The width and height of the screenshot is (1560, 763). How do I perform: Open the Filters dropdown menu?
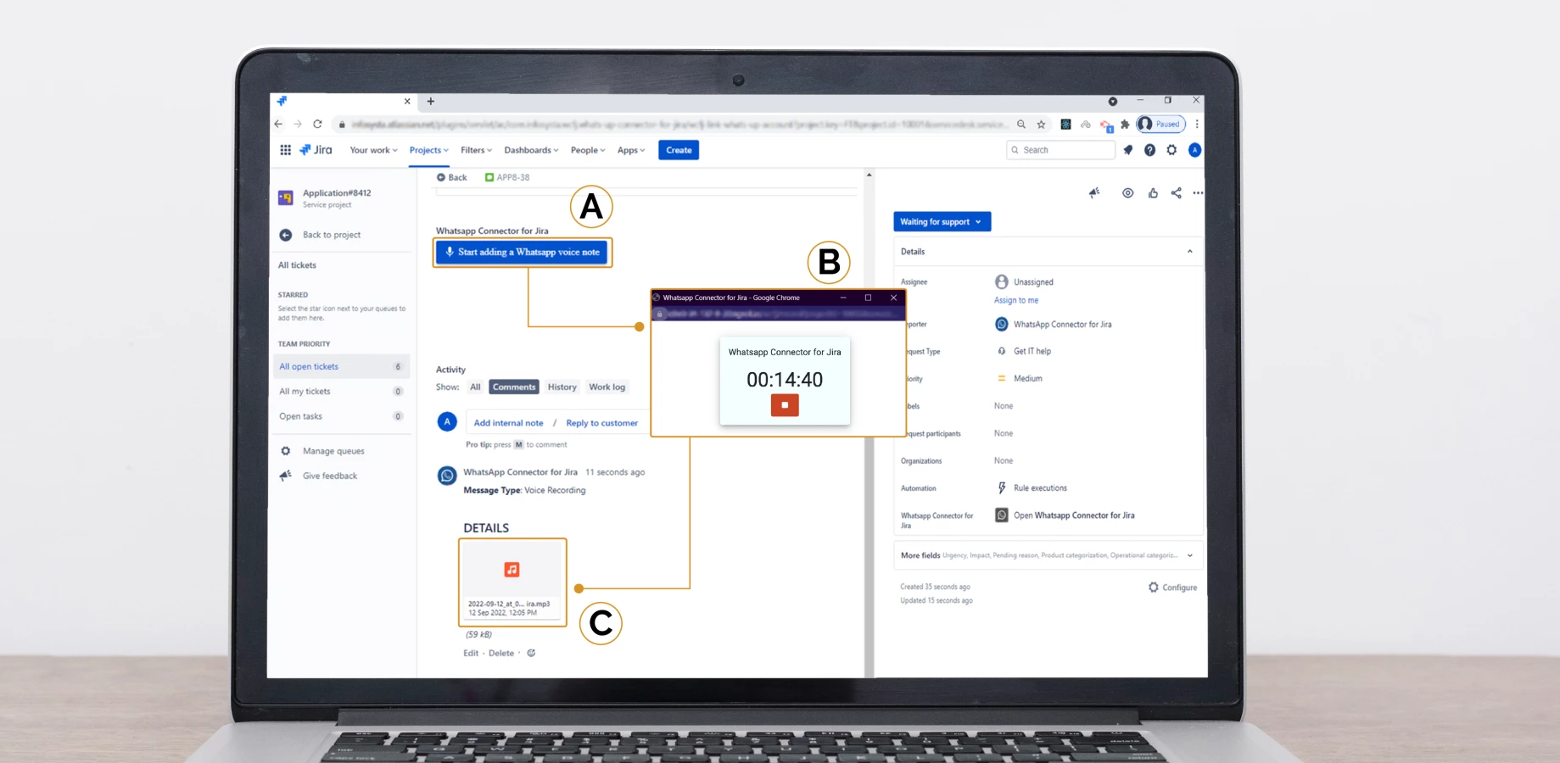476,150
